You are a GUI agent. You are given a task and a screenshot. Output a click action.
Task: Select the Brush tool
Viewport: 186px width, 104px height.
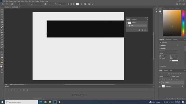(2, 30)
